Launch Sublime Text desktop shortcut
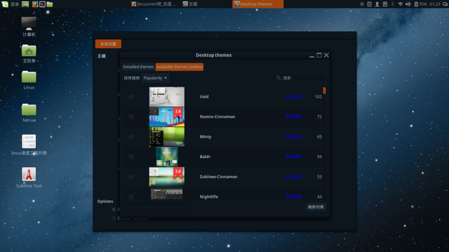The image size is (449, 252). click(x=29, y=178)
